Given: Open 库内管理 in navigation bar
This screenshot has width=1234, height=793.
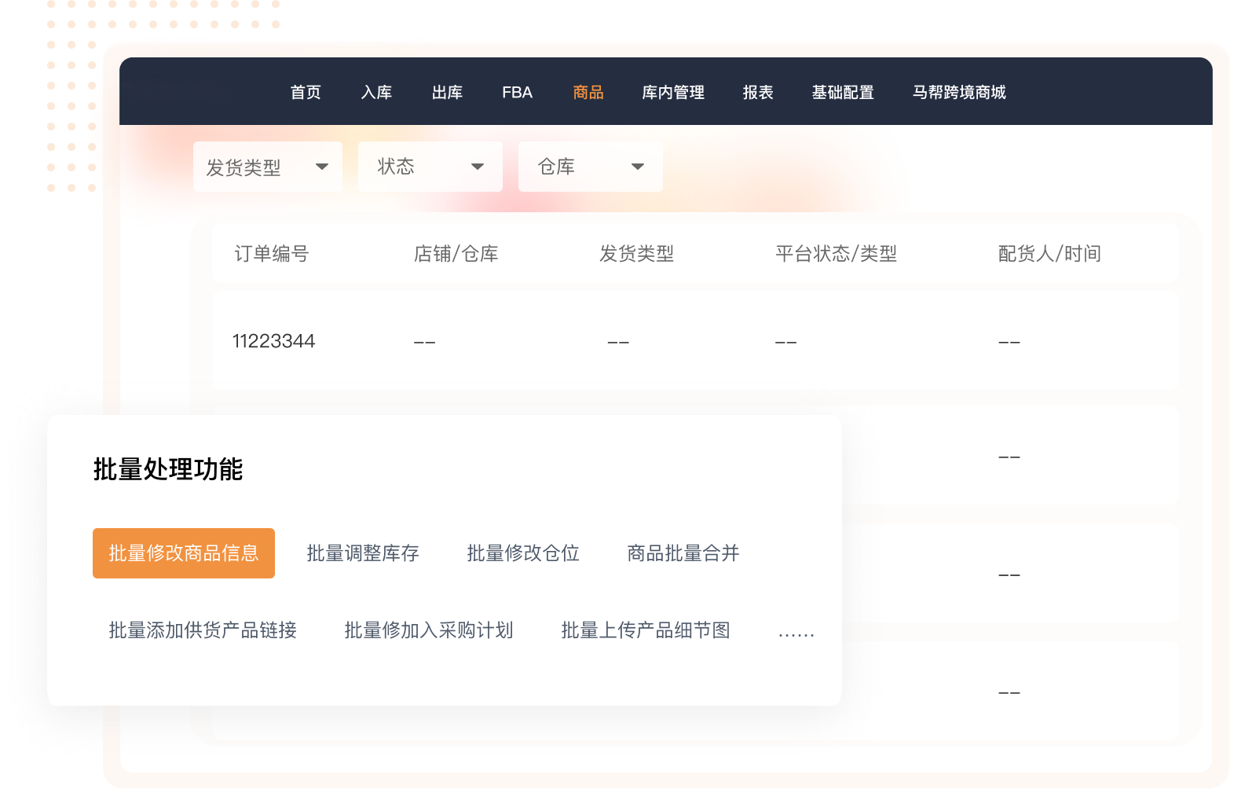Looking at the screenshot, I should (673, 93).
